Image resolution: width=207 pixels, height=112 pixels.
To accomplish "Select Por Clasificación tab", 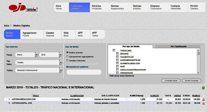I will point(178,46).
